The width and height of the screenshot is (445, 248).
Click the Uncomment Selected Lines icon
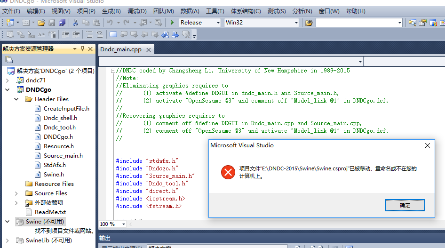pos(100,35)
